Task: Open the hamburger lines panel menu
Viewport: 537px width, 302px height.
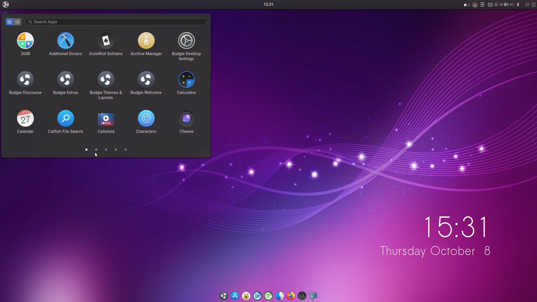Action: click(482, 4)
